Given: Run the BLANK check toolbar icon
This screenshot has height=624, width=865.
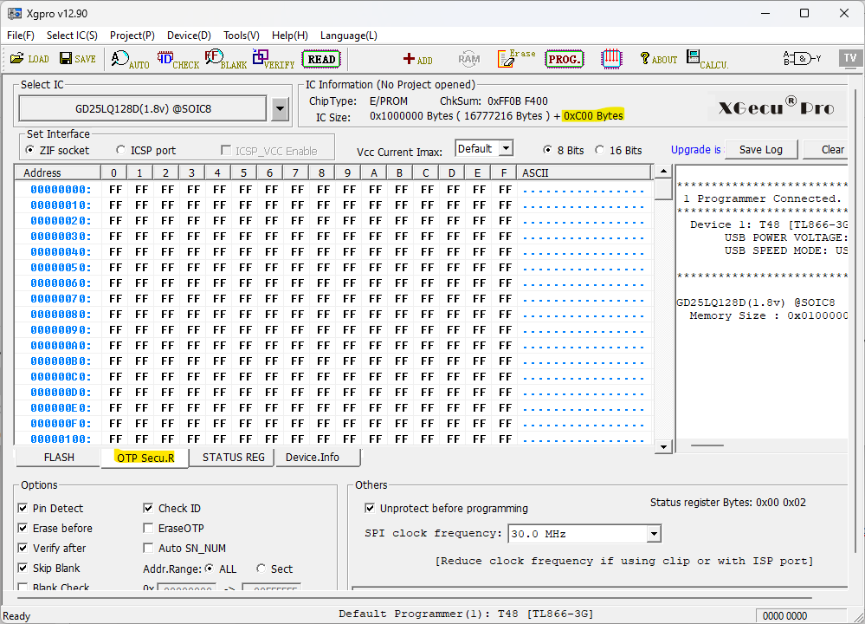Looking at the screenshot, I should (226, 59).
